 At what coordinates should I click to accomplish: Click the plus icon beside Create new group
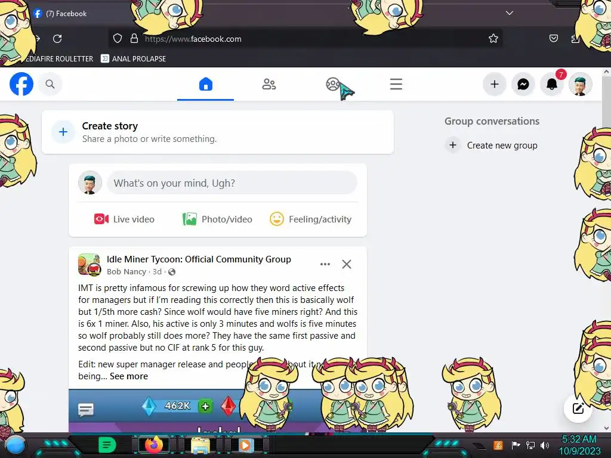453,146
